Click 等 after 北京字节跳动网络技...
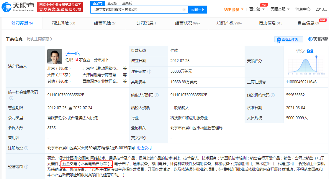 point(125,69)
